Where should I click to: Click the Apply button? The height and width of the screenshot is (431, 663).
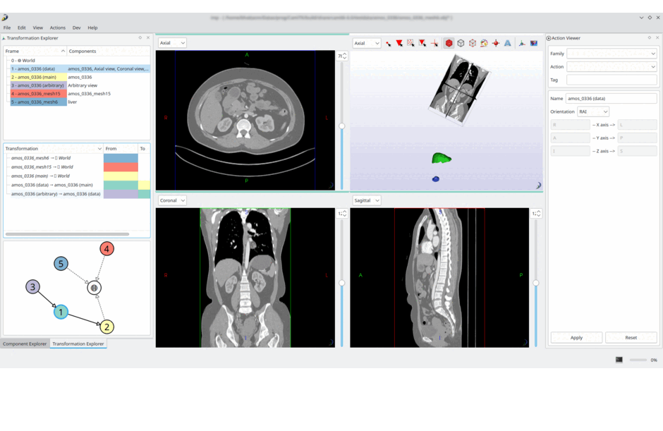pyautogui.click(x=576, y=338)
